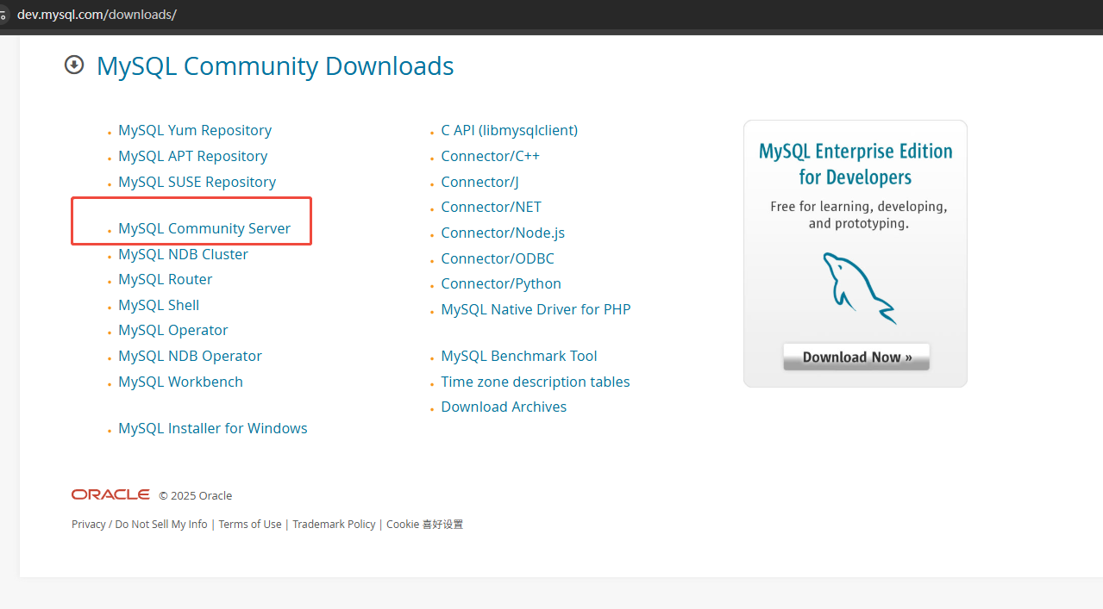Viewport: 1103px width, 609px height.
Task: Open MySQL Installer for Windows link
Action: 213,428
